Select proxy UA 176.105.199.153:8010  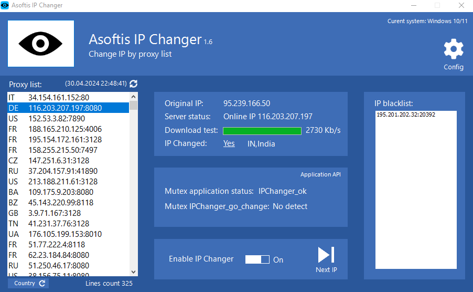tap(68, 234)
